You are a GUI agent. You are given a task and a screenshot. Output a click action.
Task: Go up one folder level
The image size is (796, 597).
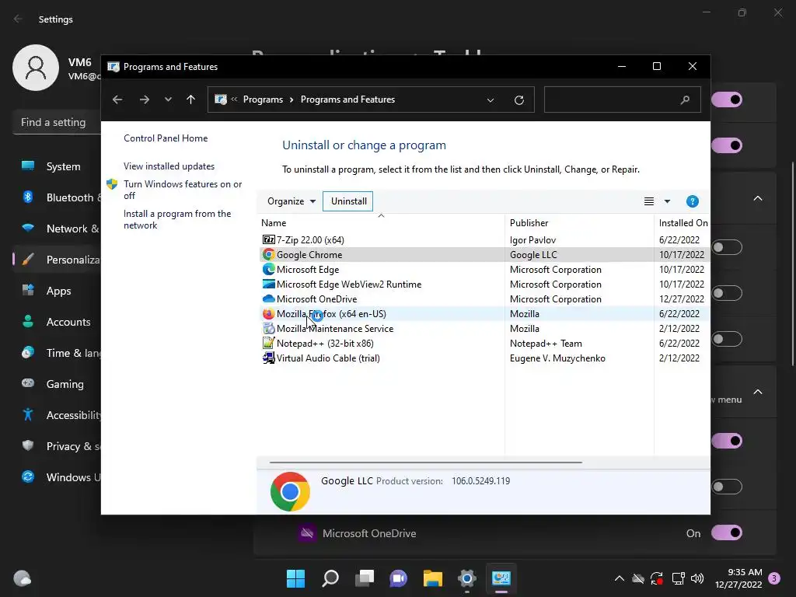click(190, 99)
